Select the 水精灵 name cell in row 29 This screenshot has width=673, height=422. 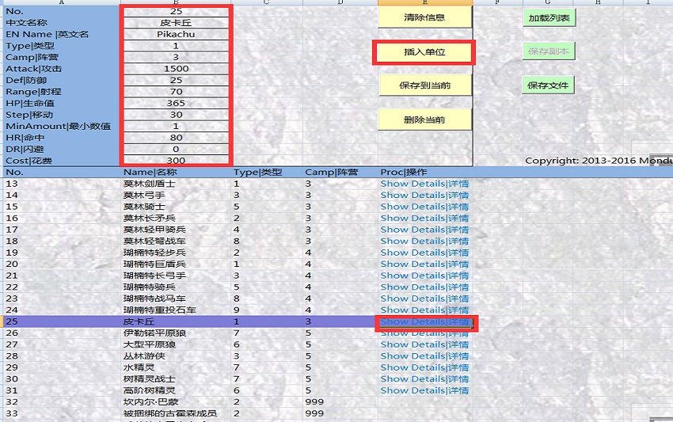[x=139, y=367]
